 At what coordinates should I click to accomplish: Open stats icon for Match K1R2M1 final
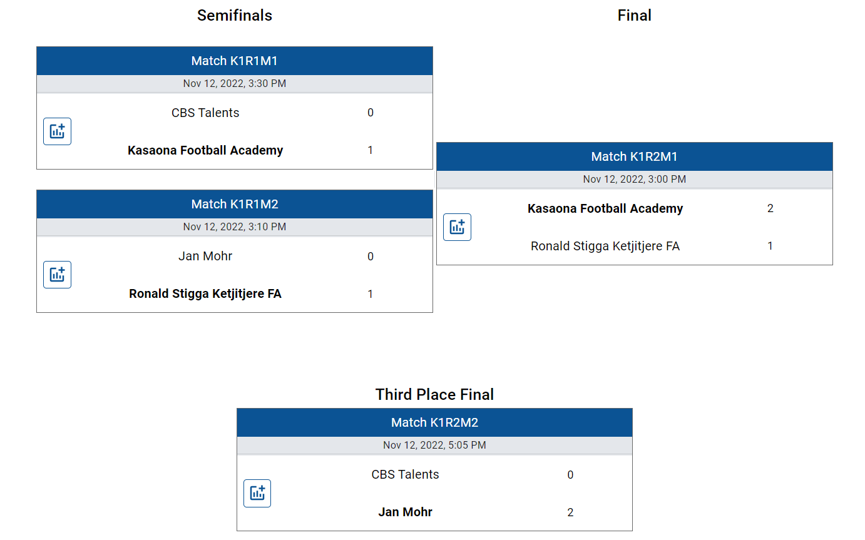point(457,227)
